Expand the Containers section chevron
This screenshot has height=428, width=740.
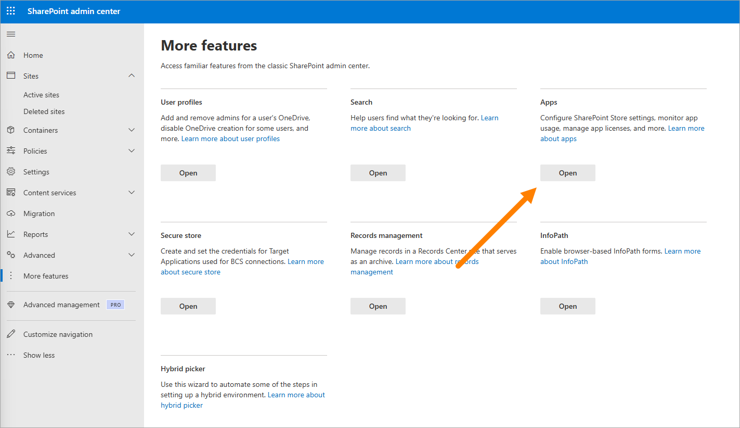tap(132, 130)
